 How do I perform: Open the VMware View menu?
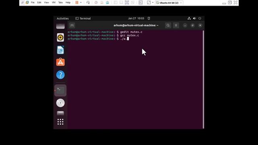(x=46, y=2)
